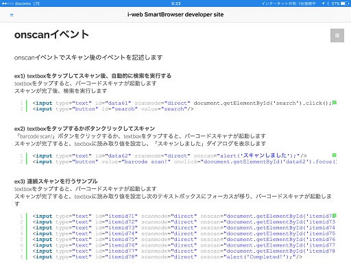The width and height of the screenshot is (351, 263).
Task: Select the onscanイベントでスキャン後のイベントを記述します sentence
Action: point(88,58)
